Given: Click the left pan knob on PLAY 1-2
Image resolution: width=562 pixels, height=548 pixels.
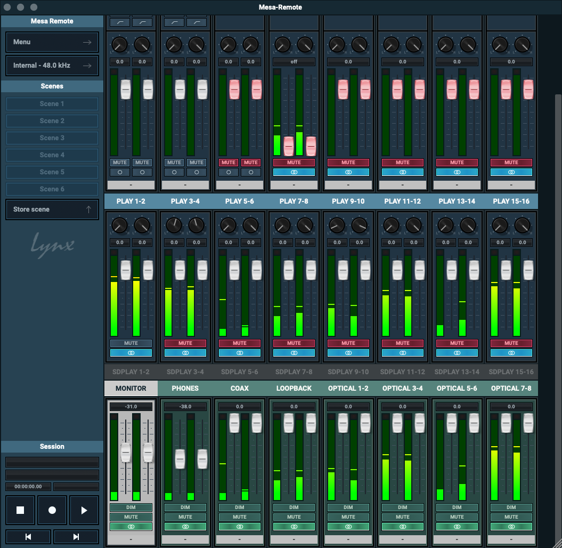Looking at the screenshot, I should 119,225.
